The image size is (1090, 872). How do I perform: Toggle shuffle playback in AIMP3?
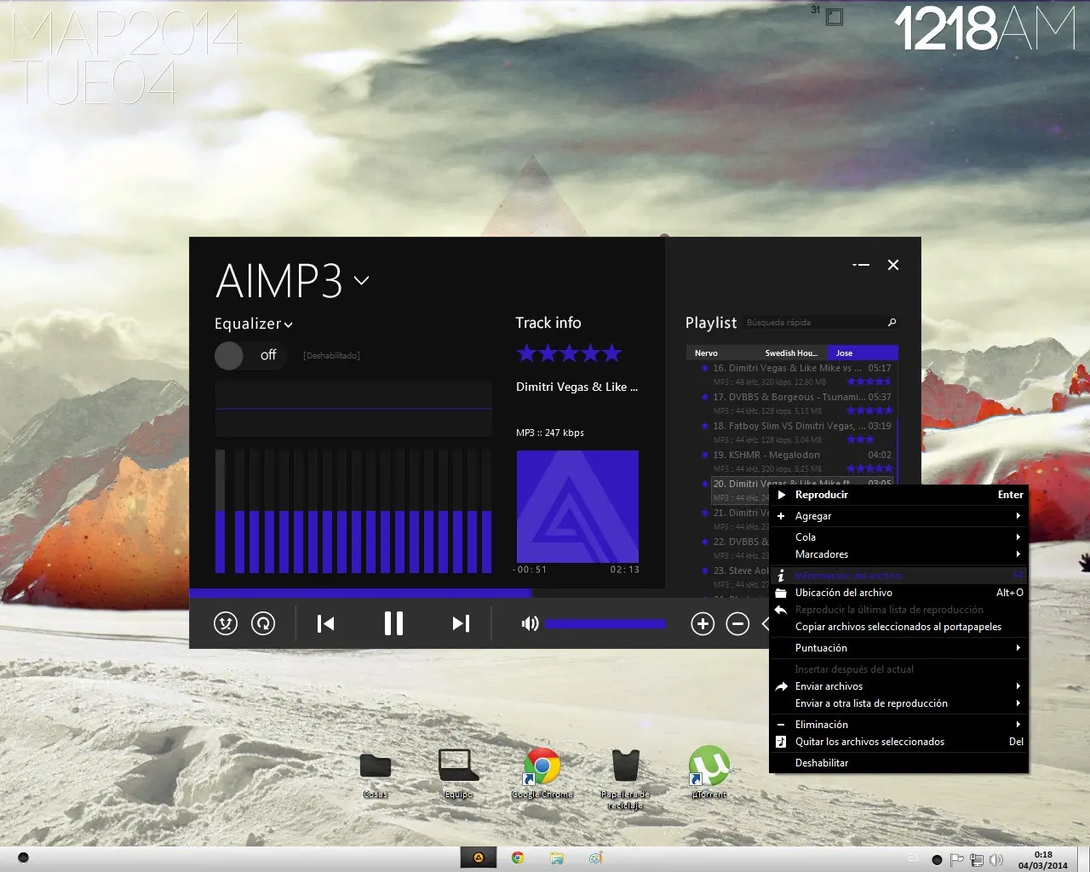[x=226, y=624]
